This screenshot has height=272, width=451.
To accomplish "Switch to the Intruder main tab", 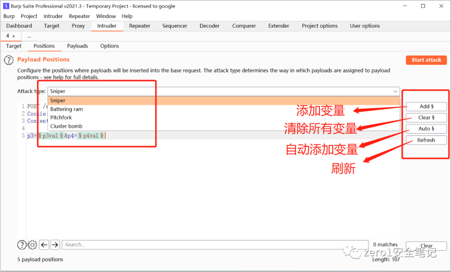I will click(107, 26).
